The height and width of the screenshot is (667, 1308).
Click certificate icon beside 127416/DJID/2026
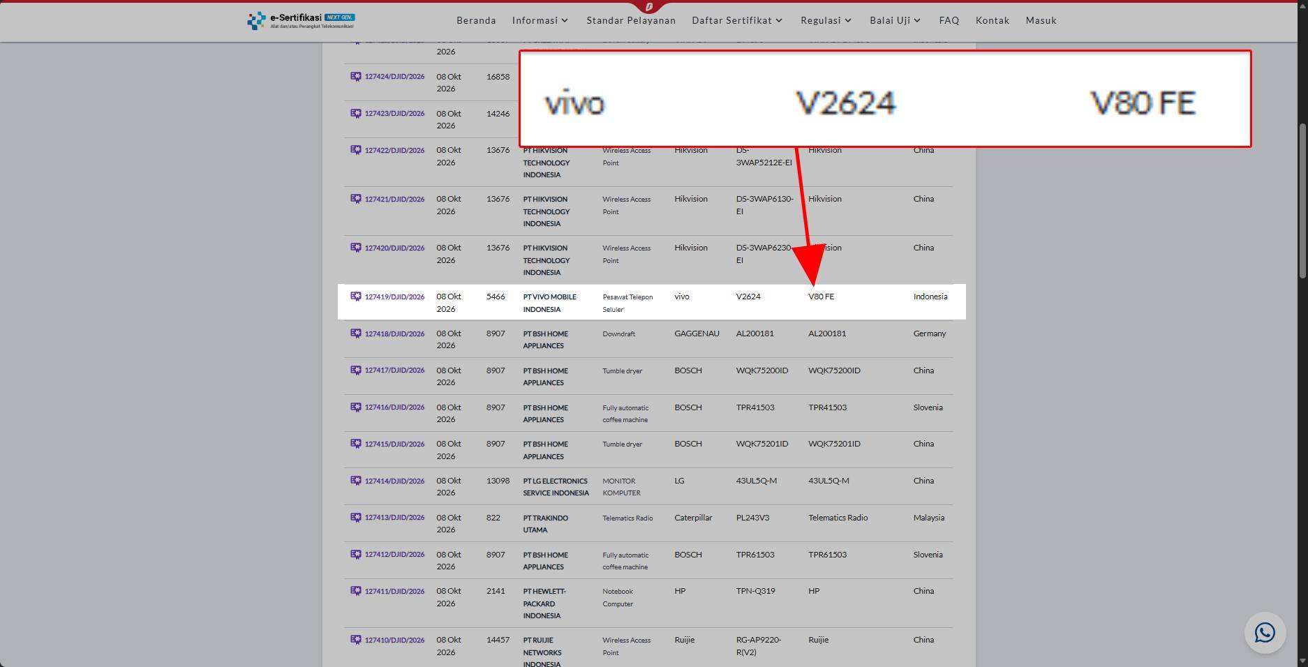[356, 407]
